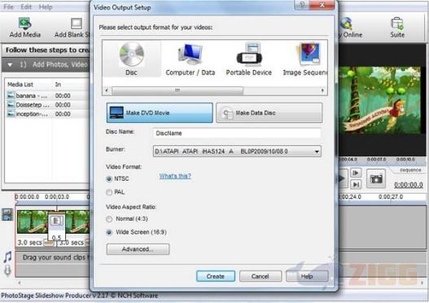
Task: Open the File menu
Action: coord(8,7)
